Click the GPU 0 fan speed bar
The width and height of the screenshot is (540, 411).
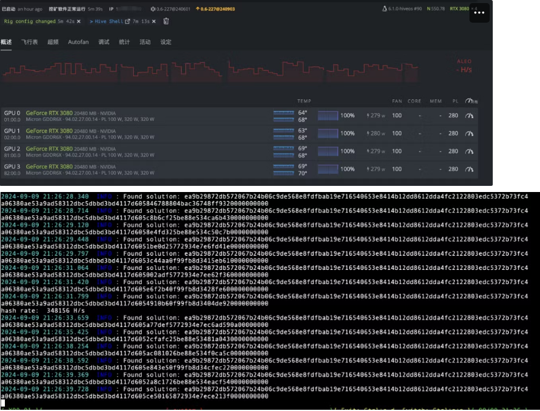pyautogui.click(x=328, y=115)
